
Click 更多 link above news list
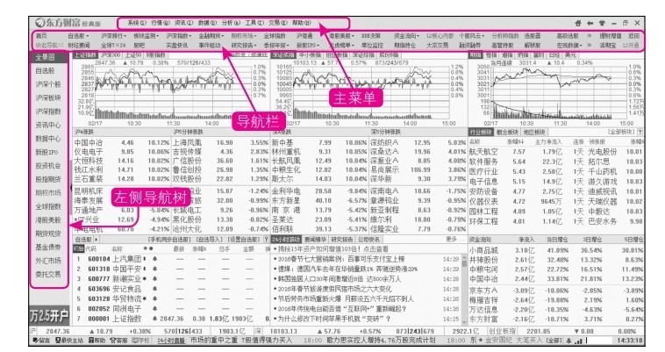click(452, 239)
